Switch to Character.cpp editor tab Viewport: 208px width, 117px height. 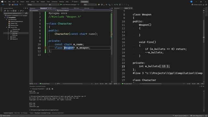pyautogui.click(x=65, y=8)
